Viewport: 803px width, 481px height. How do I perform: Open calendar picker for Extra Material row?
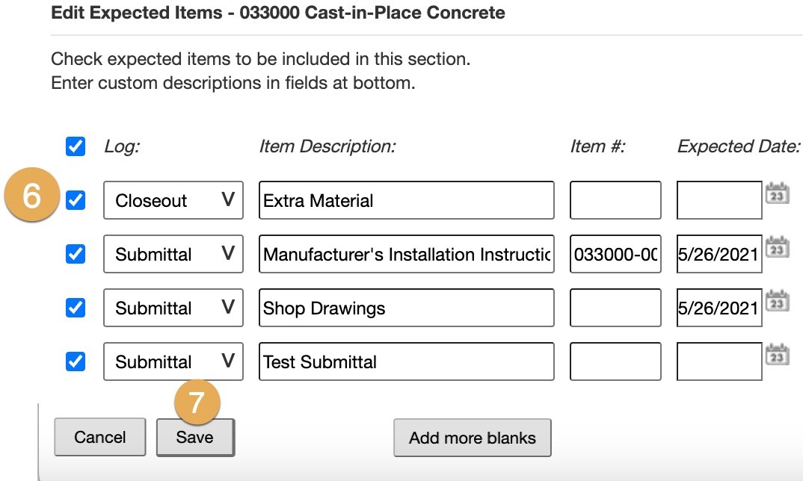[x=778, y=193]
